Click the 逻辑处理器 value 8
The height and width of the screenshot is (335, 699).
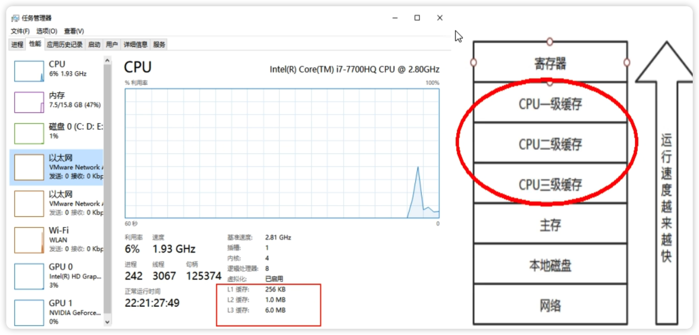pos(267,269)
